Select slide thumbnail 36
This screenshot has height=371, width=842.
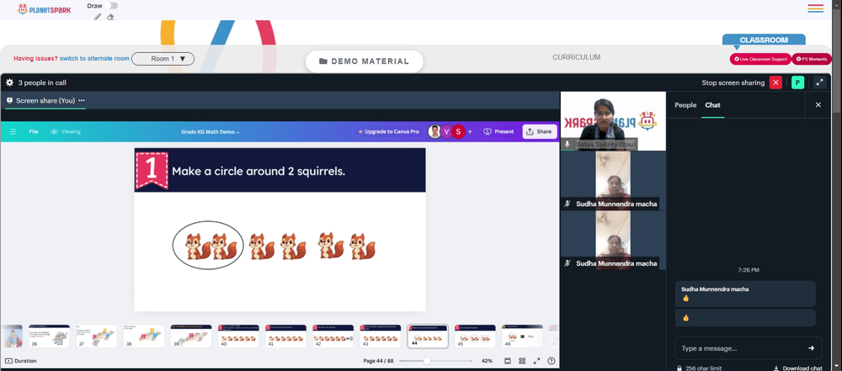coord(49,337)
